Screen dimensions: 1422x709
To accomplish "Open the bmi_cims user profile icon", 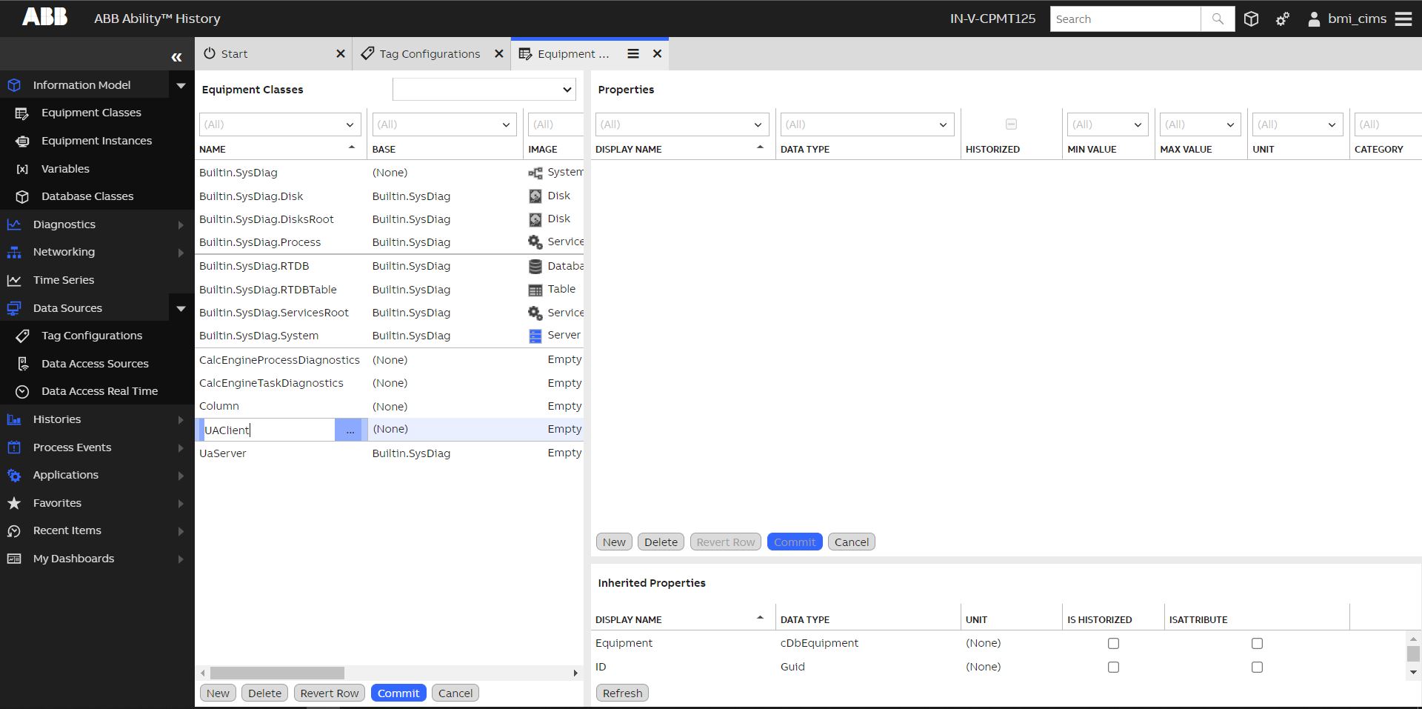I will coord(1314,19).
